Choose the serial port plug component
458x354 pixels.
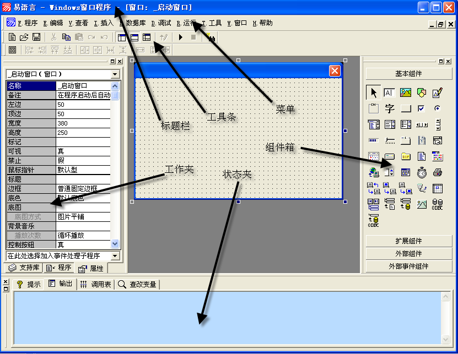point(422,188)
